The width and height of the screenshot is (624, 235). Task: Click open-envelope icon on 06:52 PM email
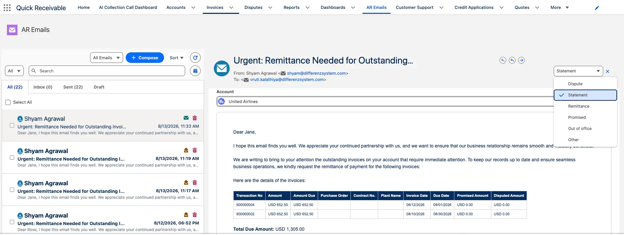point(186,215)
